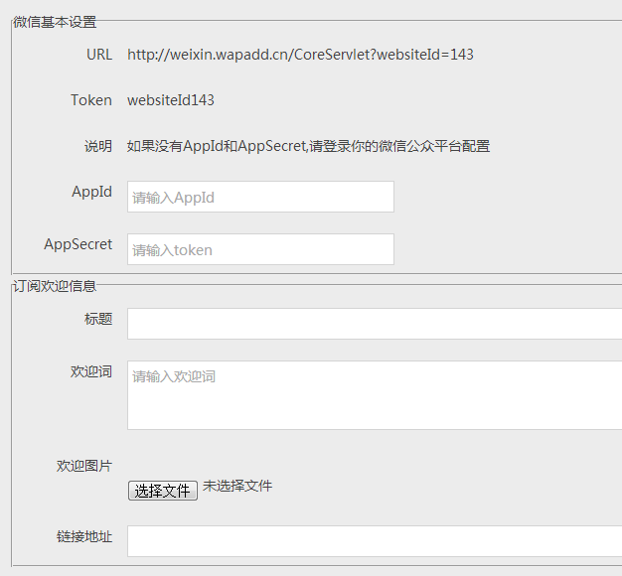Viewport: 622px width, 576px height.
Task: Click the Token field label
Action: tap(91, 100)
